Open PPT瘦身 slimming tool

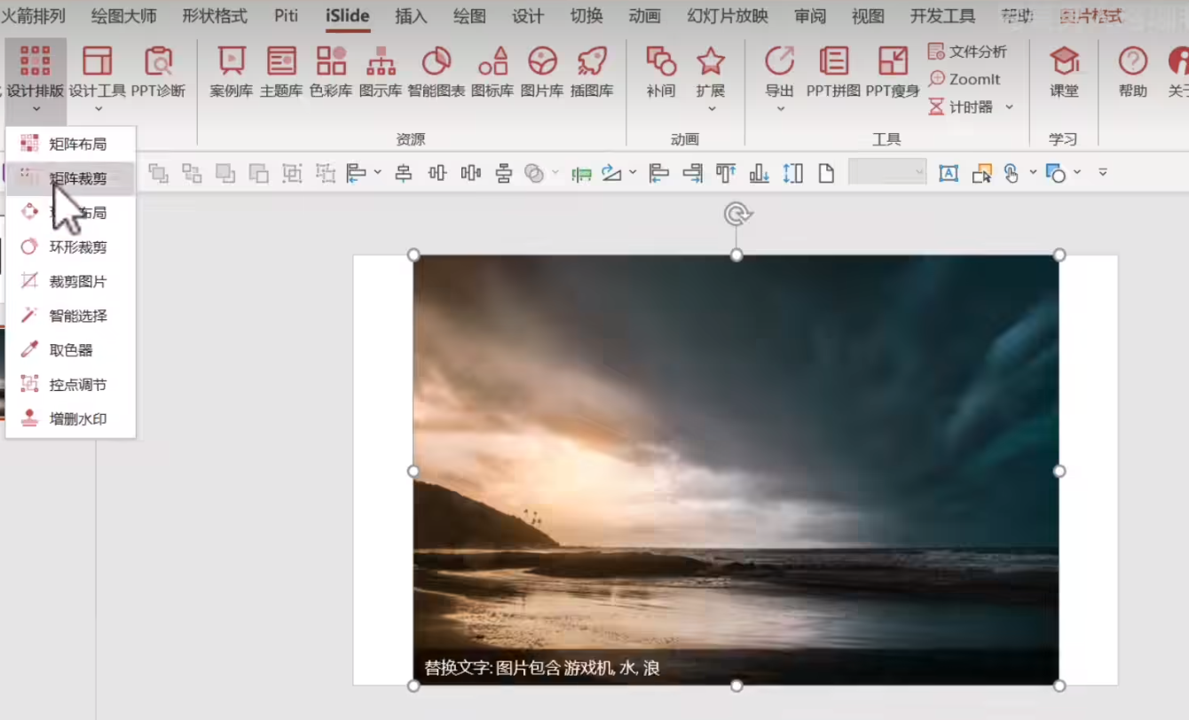(893, 73)
